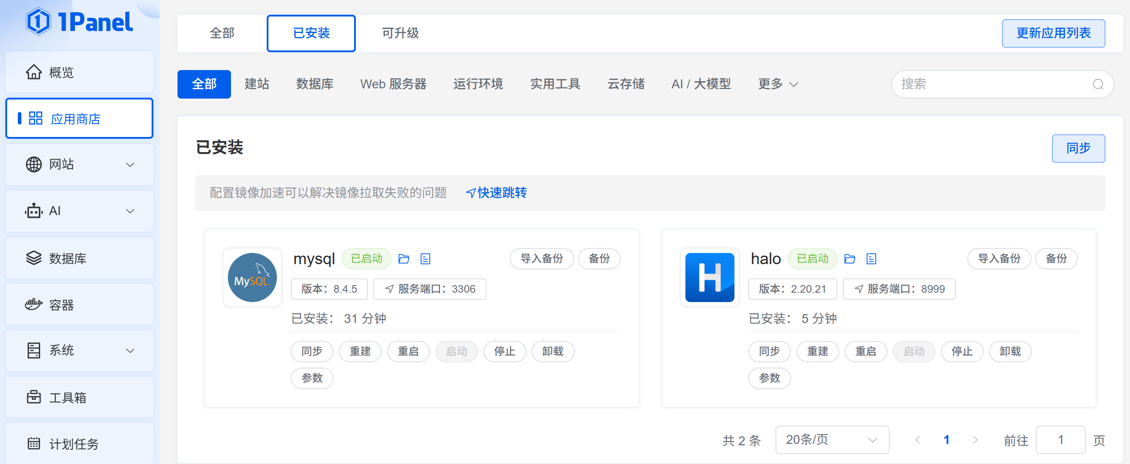The width and height of the screenshot is (1130, 464).
Task: Click the 网站 globe icon
Action: [x=34, y=165]
